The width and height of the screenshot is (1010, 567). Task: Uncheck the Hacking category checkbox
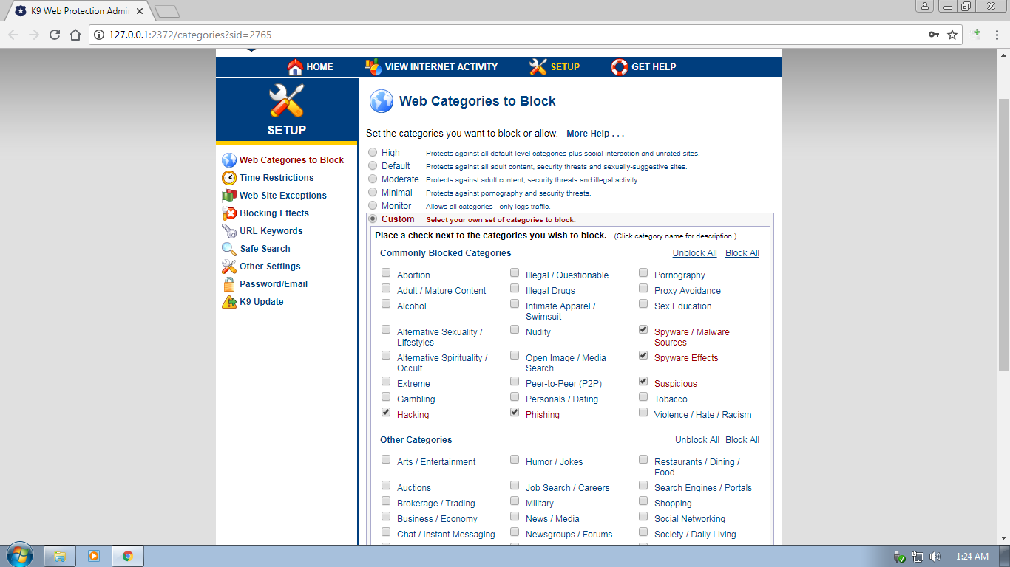(x=386, y=412)
